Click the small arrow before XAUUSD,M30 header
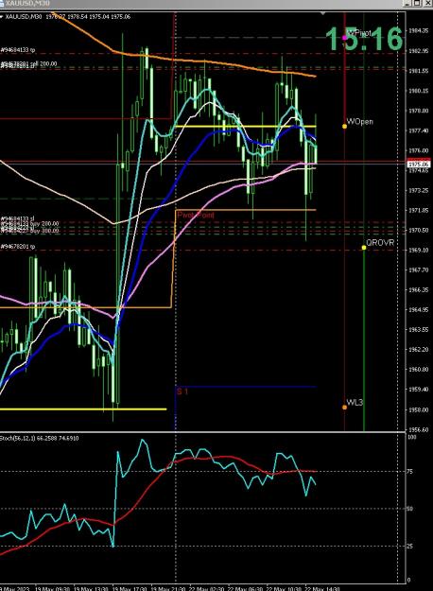The image size is (433, 591). 2,17
